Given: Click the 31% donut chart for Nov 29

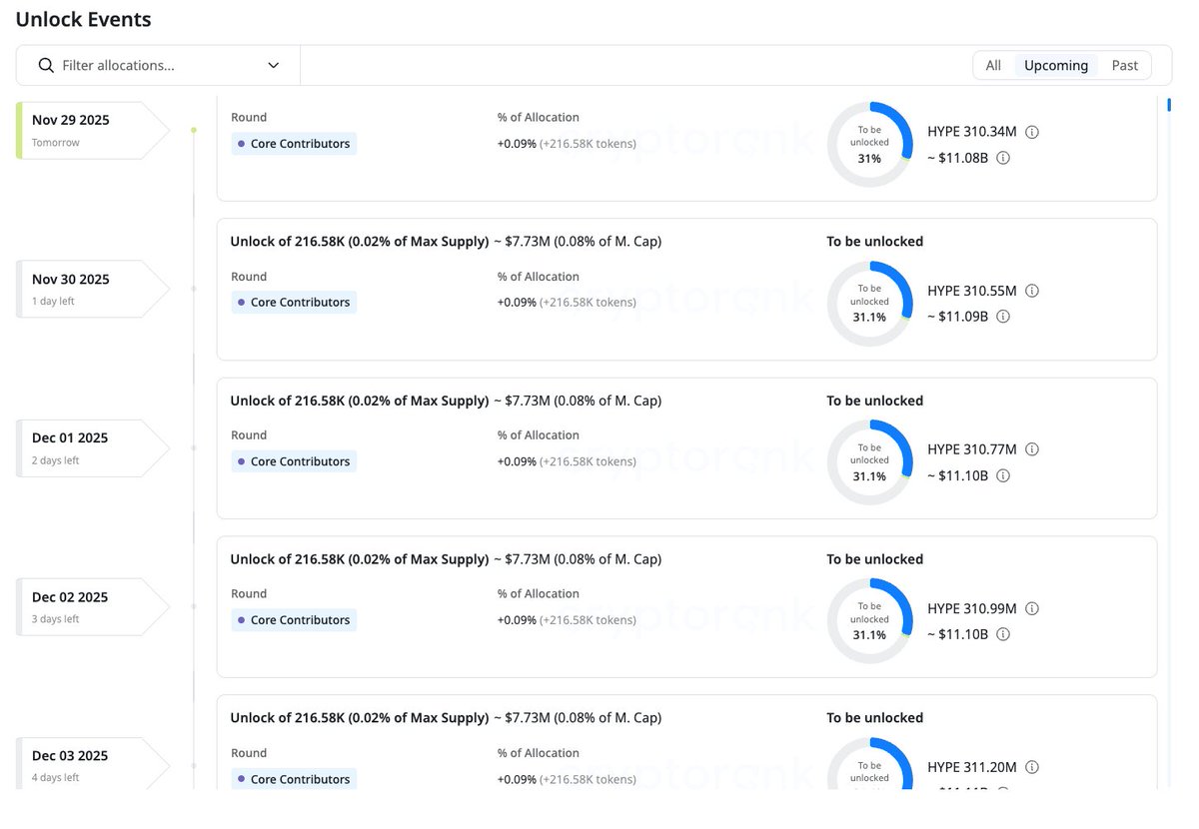Looking at the screenshot, I should tap(869, 144).
